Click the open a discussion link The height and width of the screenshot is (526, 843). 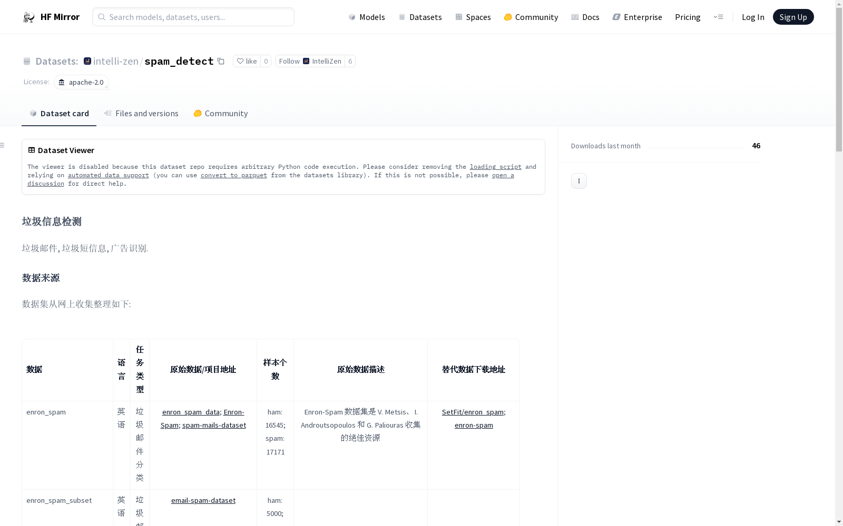pos(503,175)
